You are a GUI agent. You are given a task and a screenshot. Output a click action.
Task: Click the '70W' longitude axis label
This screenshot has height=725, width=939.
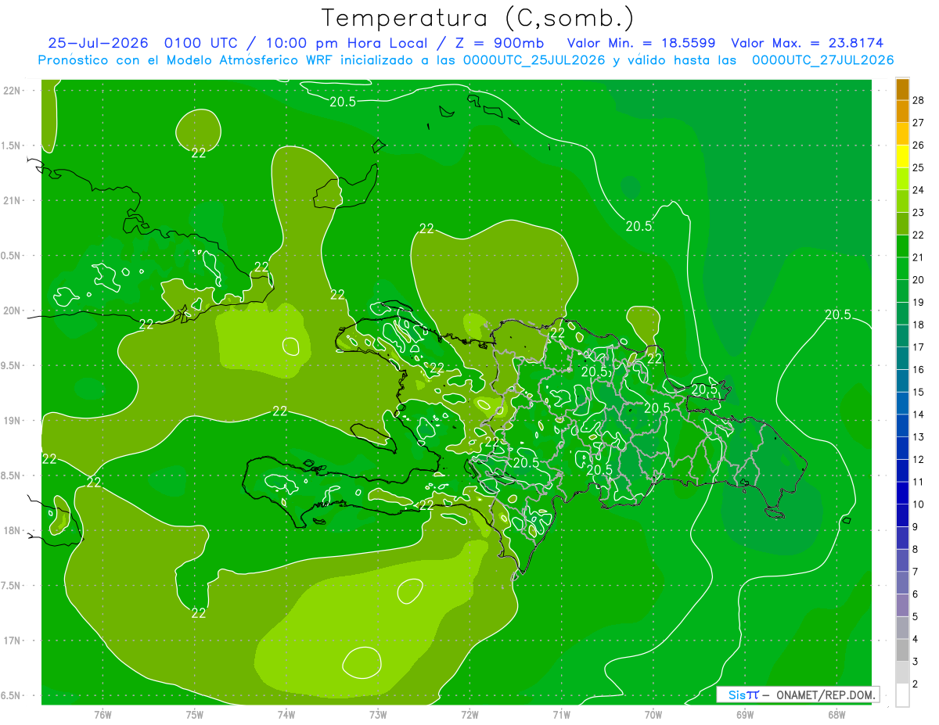pos(653,714)
